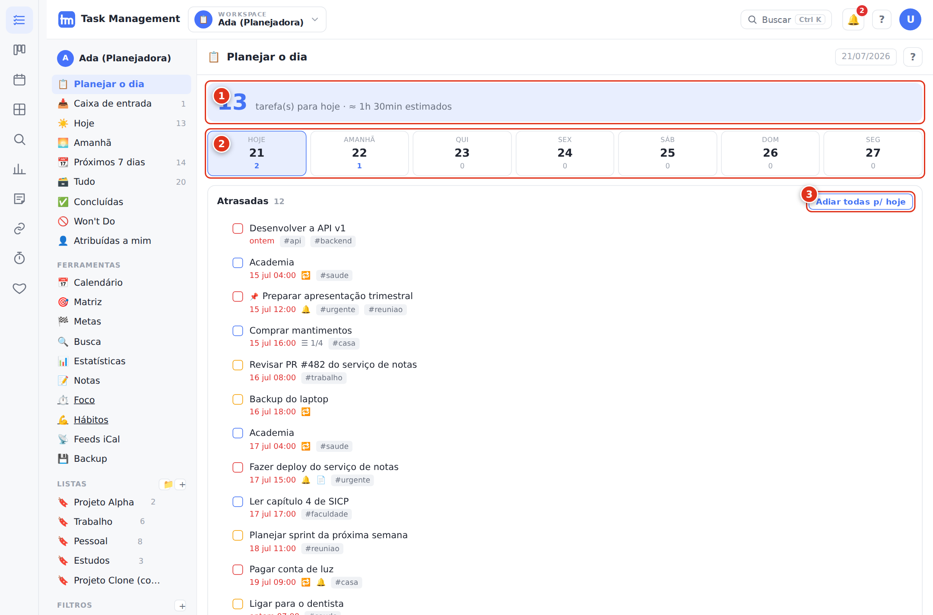Select the Amanhã 22 day tab
The height and width of the screenshot is (615, 933).
click(359, 153)
